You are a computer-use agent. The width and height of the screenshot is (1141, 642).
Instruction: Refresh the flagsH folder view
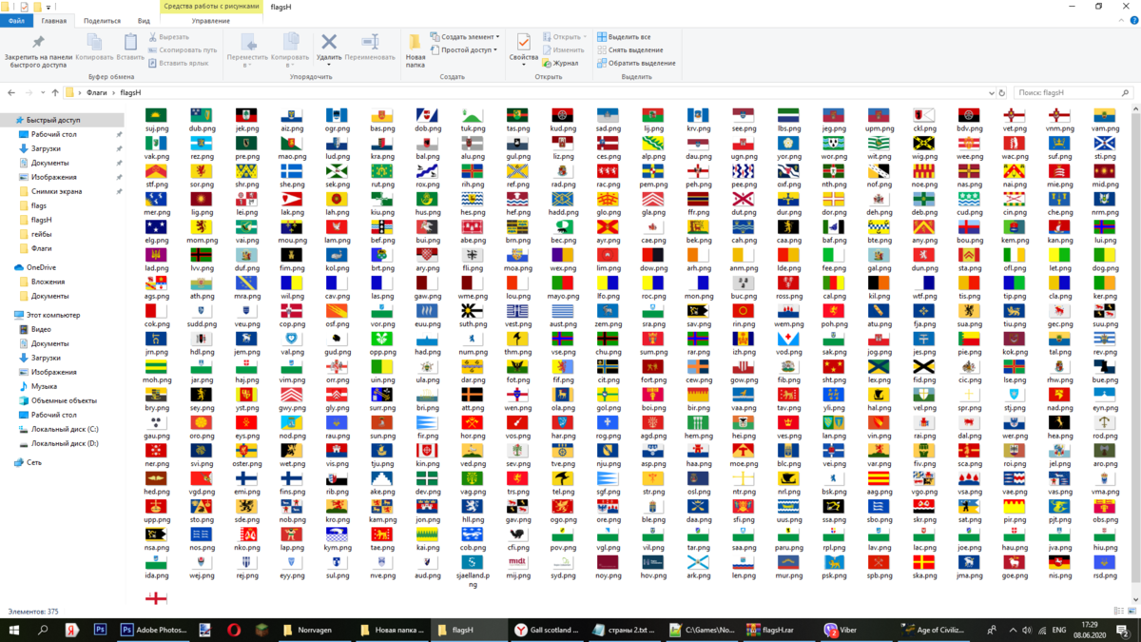[1003, 93]
